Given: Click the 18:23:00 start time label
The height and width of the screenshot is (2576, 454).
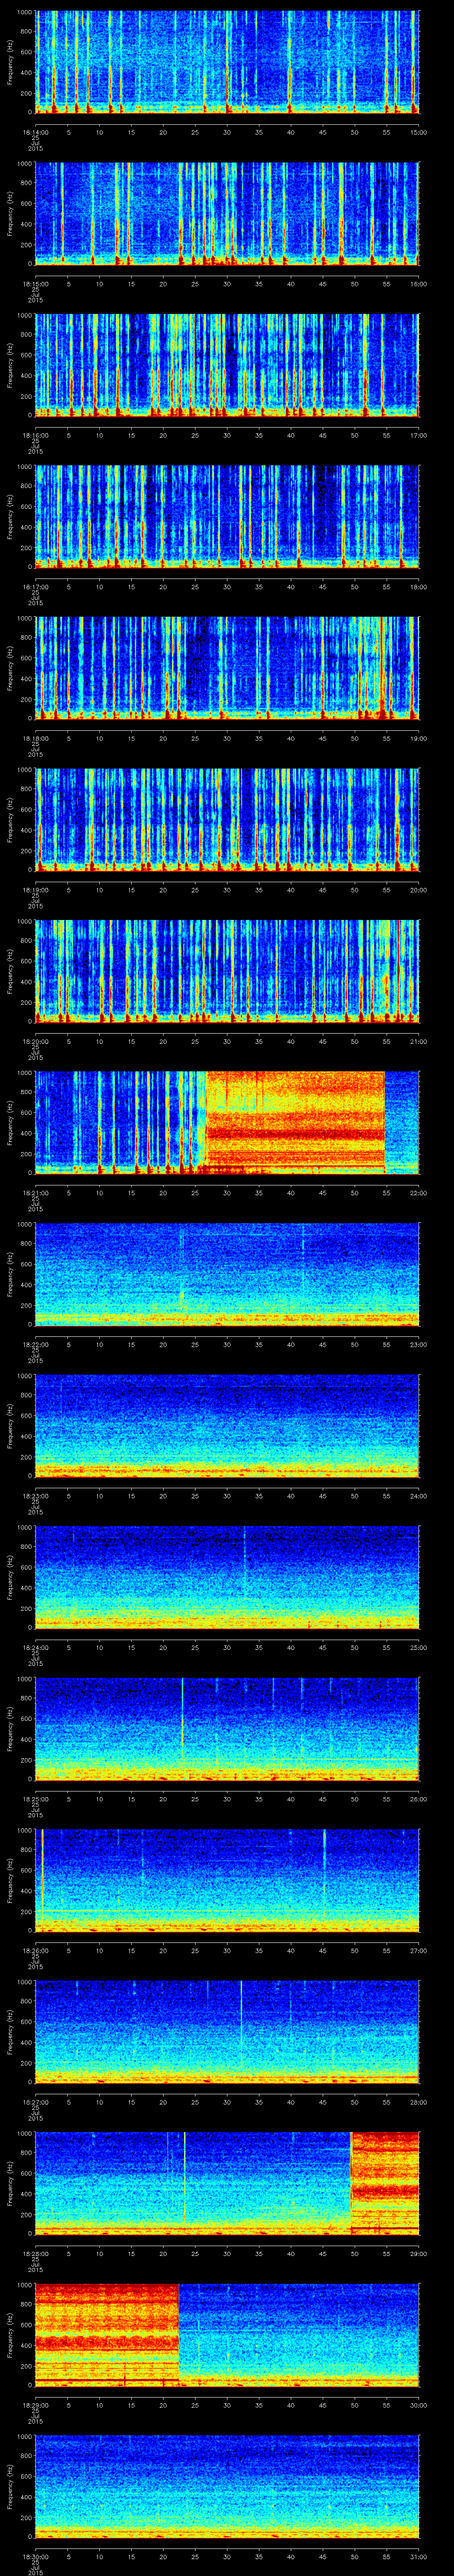Looking at the screenshot, I should point(35,1495).
